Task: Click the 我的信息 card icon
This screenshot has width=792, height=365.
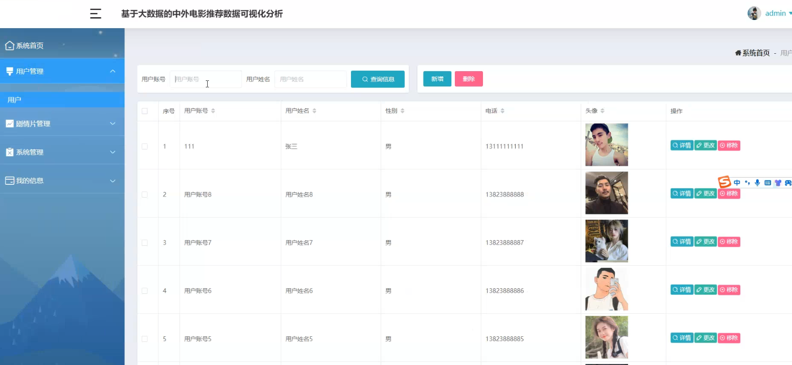Action: [x=9, y=181]
